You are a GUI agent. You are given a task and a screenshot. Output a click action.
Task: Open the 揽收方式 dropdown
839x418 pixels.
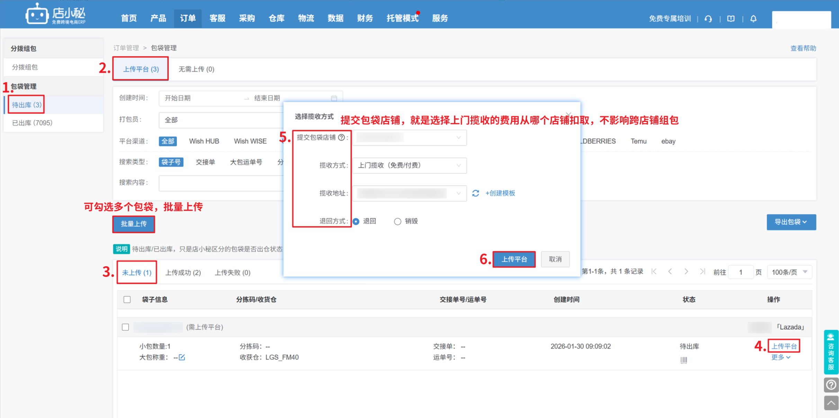[x=409, y=166]
